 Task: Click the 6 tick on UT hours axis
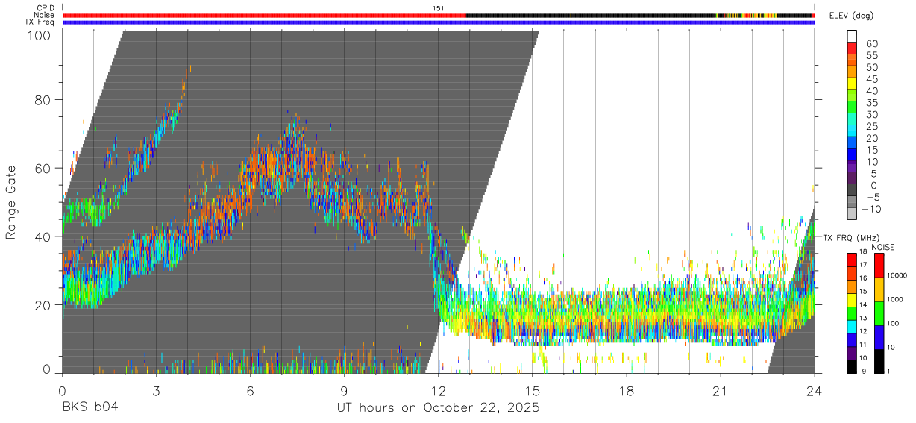pyautogui.click(x=250, y=390)
